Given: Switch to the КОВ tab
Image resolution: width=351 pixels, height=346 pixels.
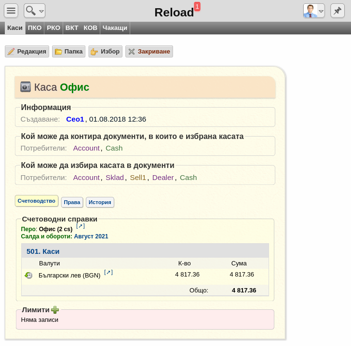Looking at the screenshot, I should tap(91, 28).
